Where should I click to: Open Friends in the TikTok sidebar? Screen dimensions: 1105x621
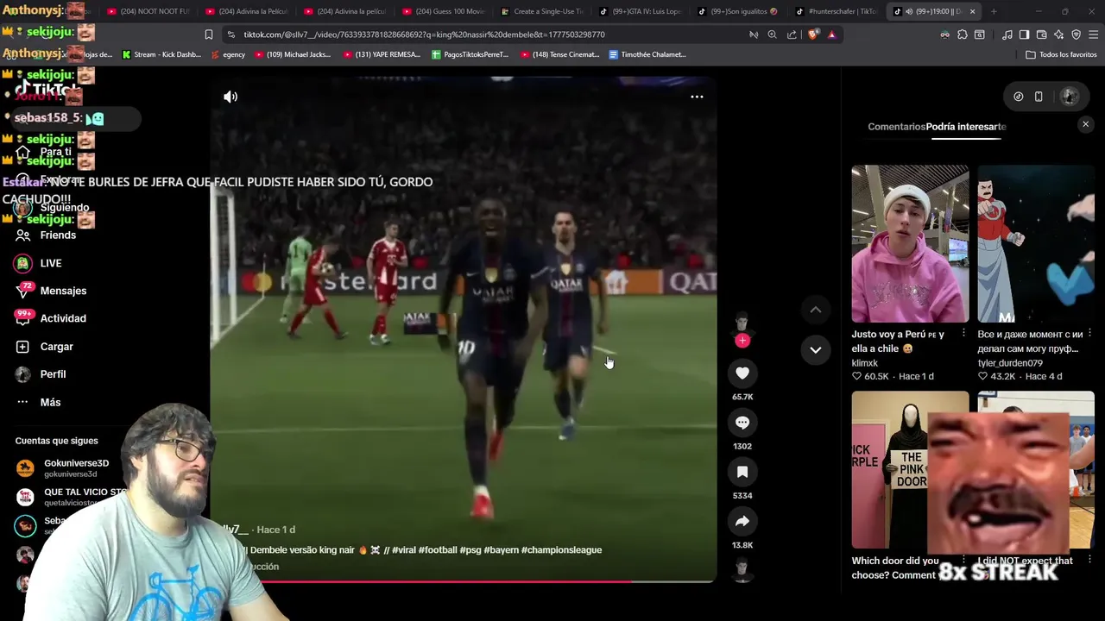point(58,235)
